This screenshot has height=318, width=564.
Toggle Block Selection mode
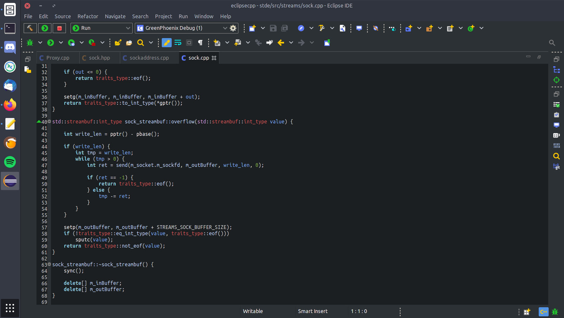(x=189, y=43)
